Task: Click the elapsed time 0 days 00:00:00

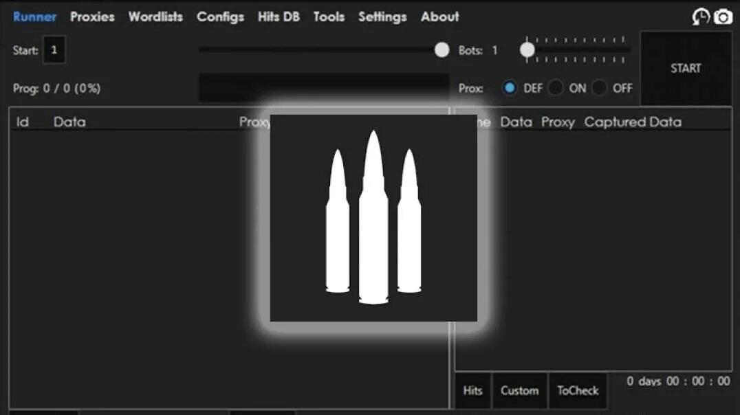Action: pos(678,381)
